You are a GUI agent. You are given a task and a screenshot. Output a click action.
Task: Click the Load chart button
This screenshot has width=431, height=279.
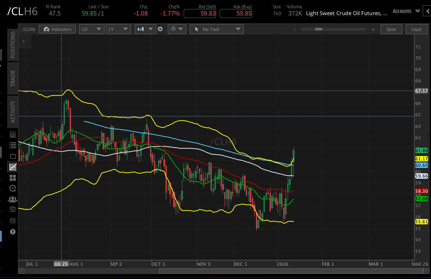pos(416,29)
